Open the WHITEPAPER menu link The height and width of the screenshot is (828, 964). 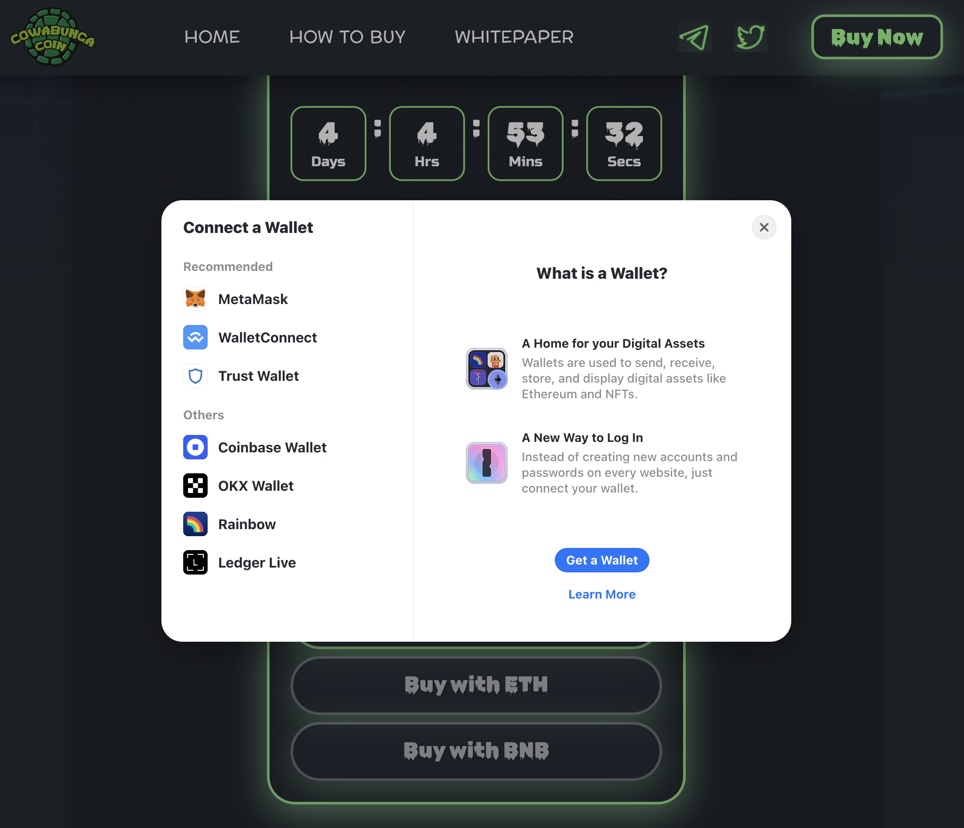click(x=514, y=37)
